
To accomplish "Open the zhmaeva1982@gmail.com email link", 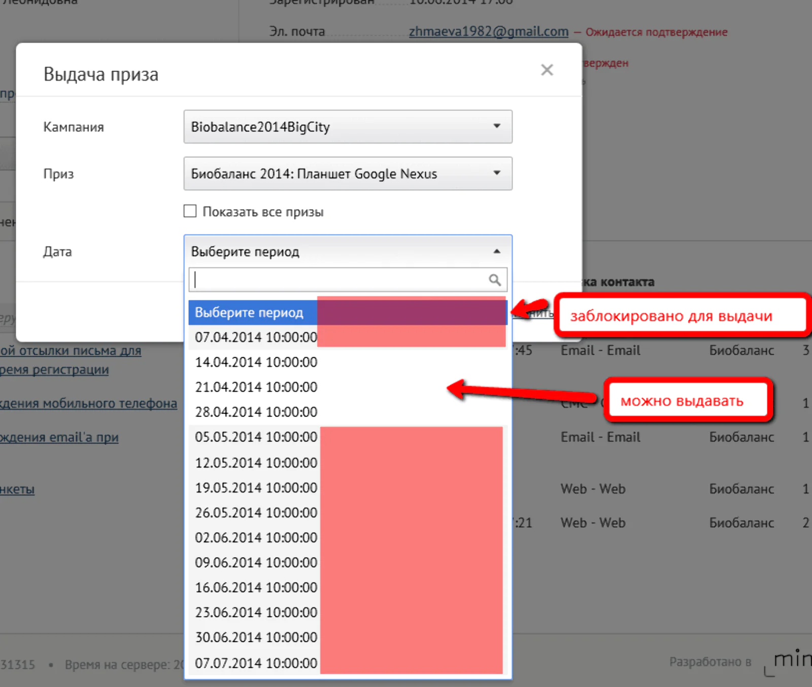I will (x=489, y=31).
